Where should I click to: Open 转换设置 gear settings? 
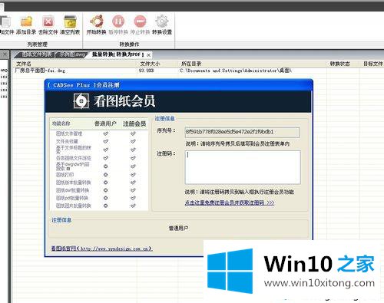[x=162, y=21]
